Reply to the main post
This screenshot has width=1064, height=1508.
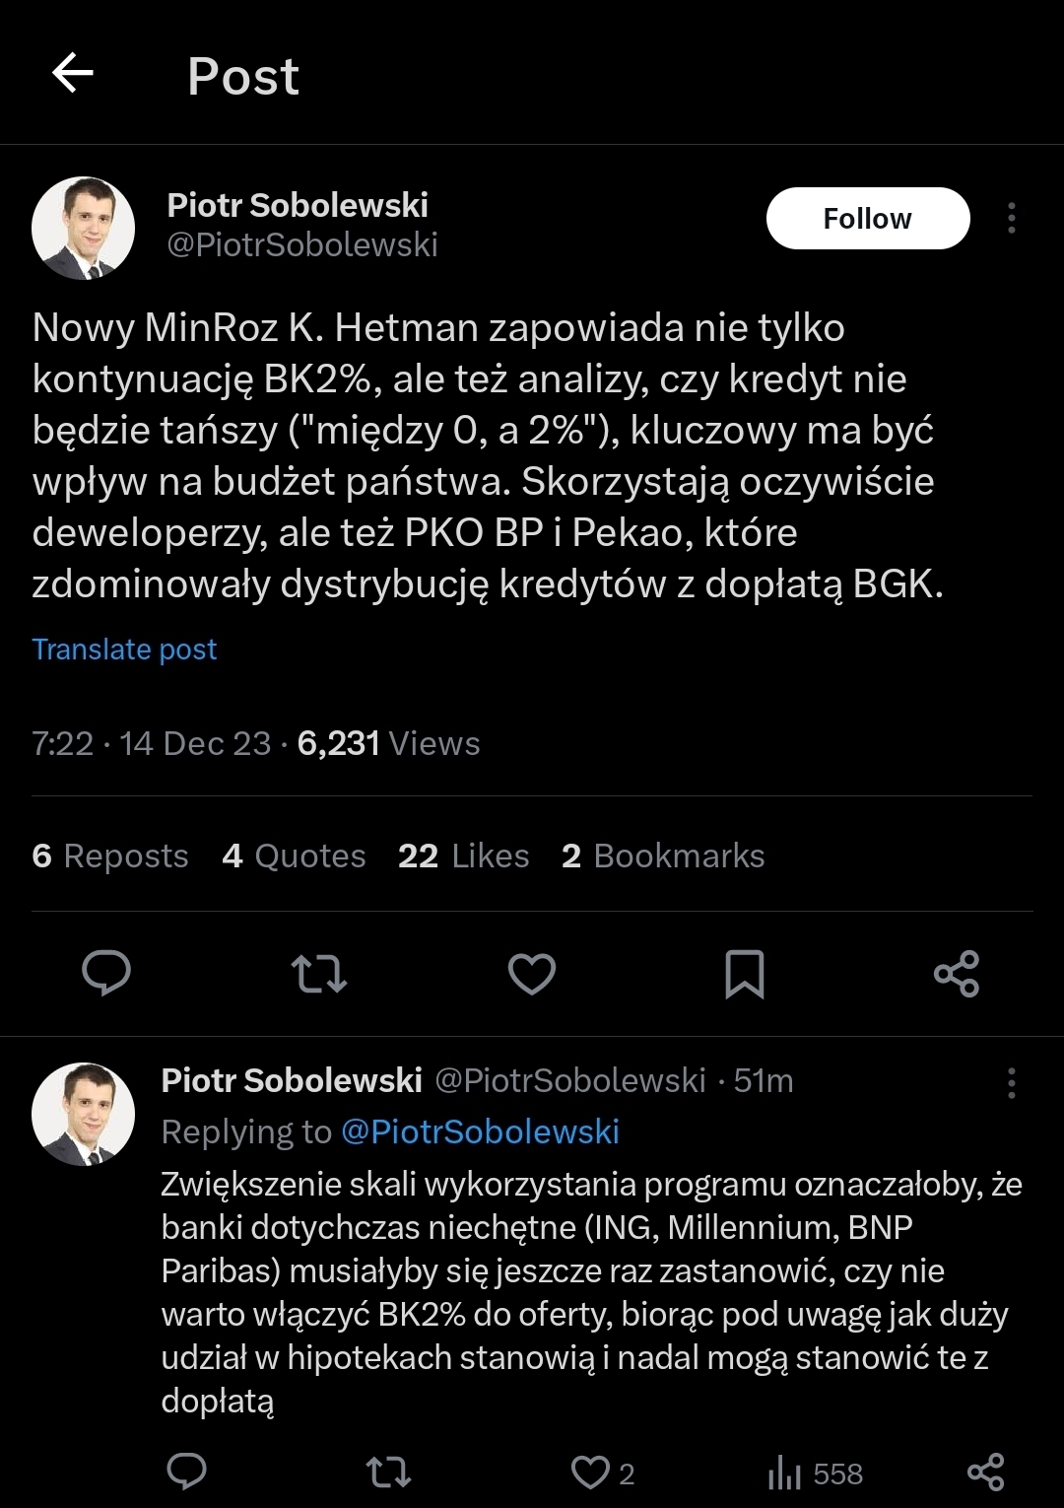click(106, 973)
